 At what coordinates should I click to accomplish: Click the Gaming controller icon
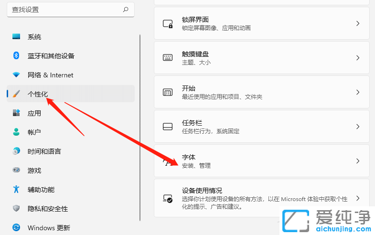point(16,171)
